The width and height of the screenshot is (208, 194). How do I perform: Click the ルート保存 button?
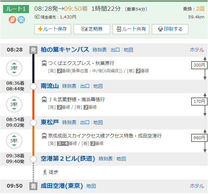click(53, 29)
